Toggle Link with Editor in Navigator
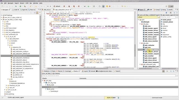 click(37, 13)
